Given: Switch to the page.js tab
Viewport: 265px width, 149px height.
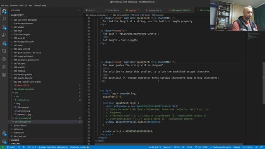Looking at the screenshot, I should [x=132, y=10].
